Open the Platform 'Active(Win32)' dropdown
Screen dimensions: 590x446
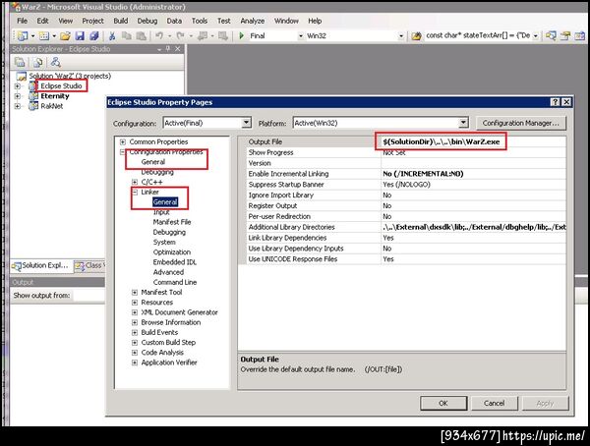coord(463,123)
